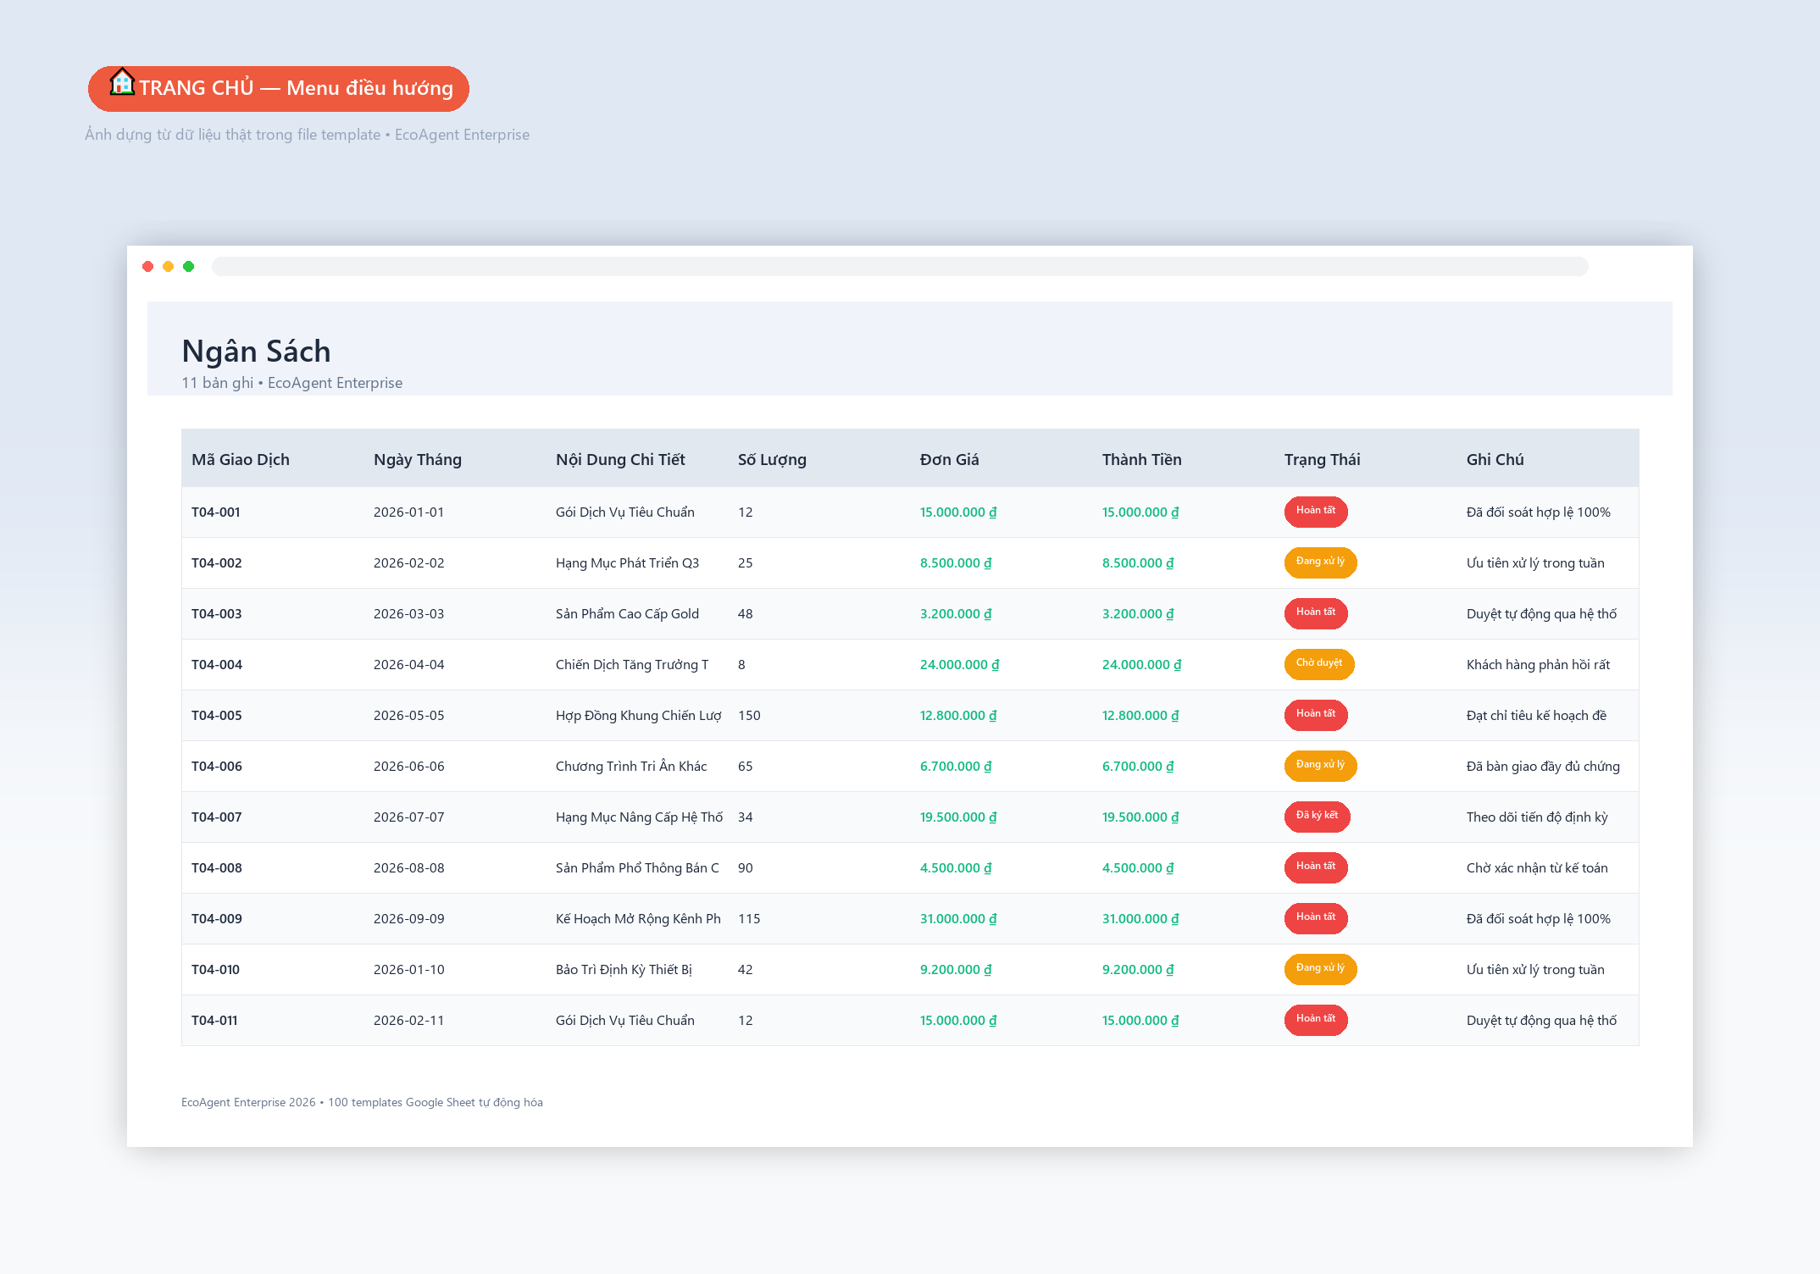1820x1274 pixels.
Task: Click the 31.000.000 ₫ unit price cell
Action: pos(958,918)
